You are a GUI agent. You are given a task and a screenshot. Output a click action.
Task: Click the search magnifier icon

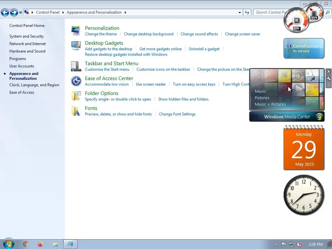pos(327,13)
